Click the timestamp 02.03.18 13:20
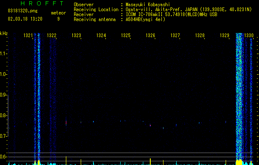This screenshot has height=165, width=259. [25, 19]
